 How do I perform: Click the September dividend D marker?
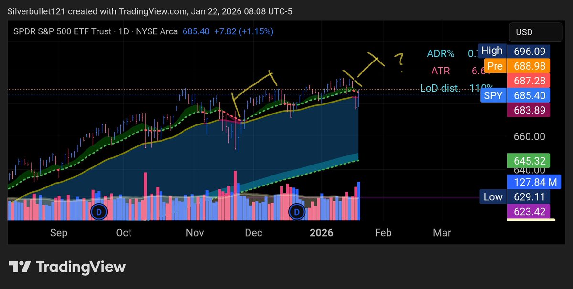(x=98, y=211)
